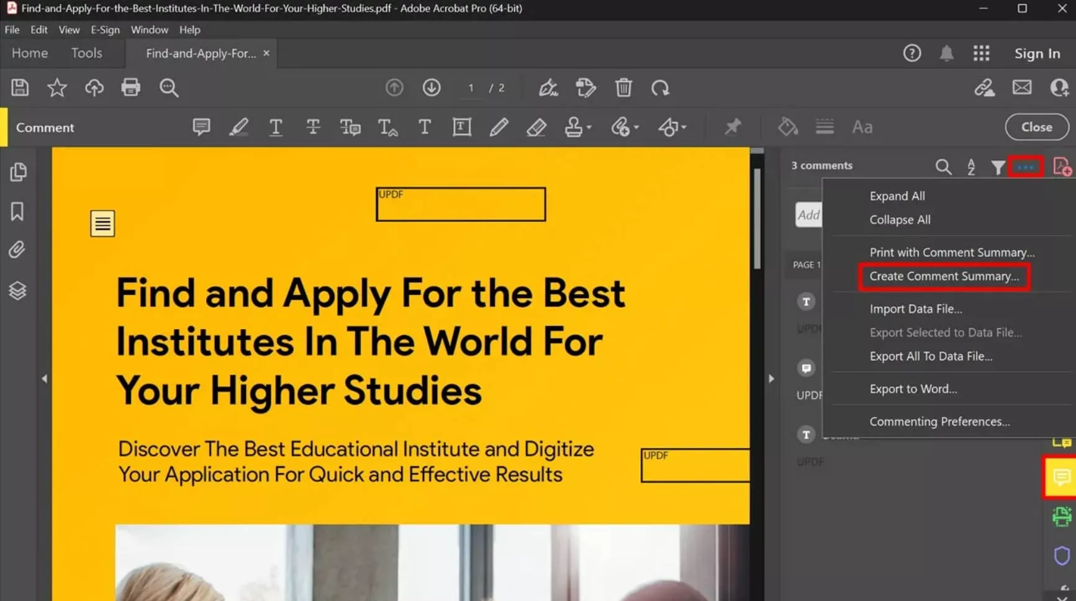Image resolution: width=1076 pixels, height=601 pixels.
Task: Open the options menu with three dots
Action: pyautogui.click(x=1026, y=166)
